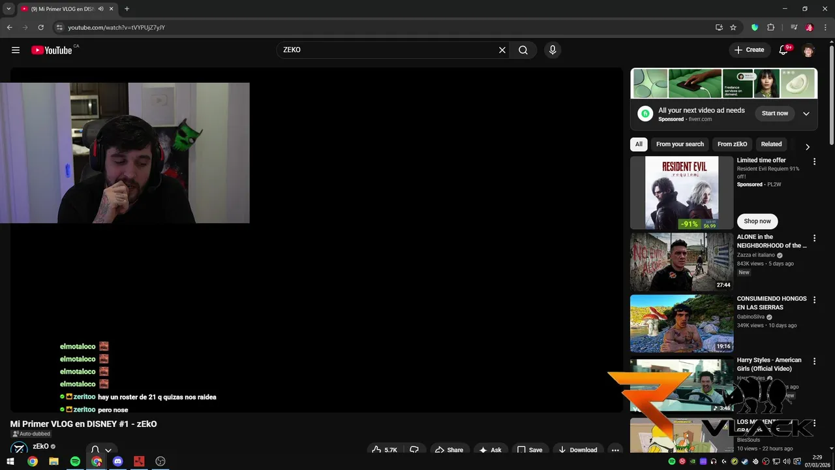Open subscription notification bell dropdown
This screenshot has height=470, width=835.
point(100,450)
